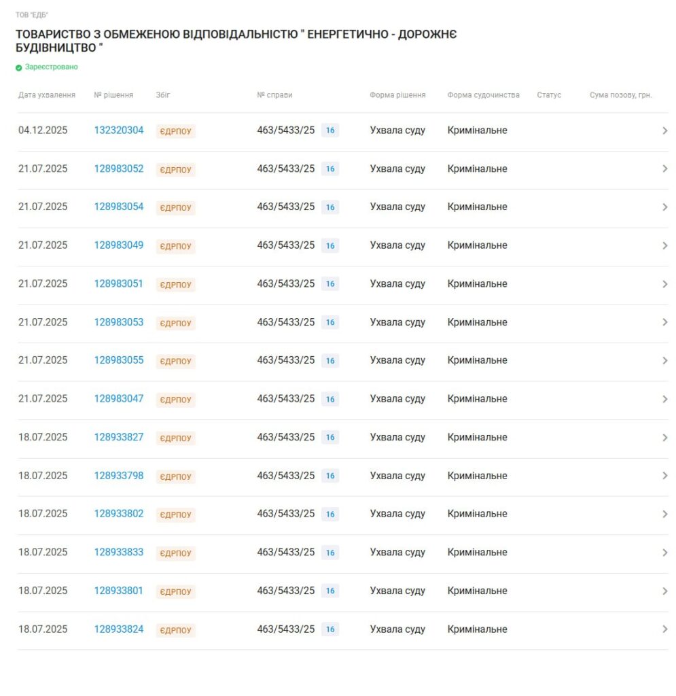Click the 16 count badge in row 132320304

330,130
